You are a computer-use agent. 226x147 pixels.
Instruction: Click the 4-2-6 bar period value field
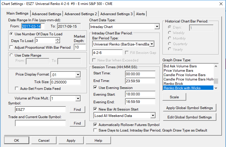(107, 52)
